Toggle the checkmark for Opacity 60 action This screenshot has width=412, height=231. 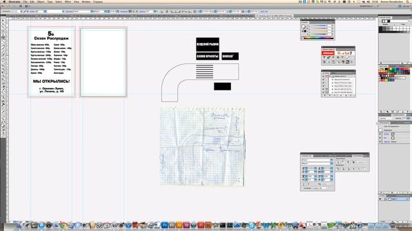(323, 80)
